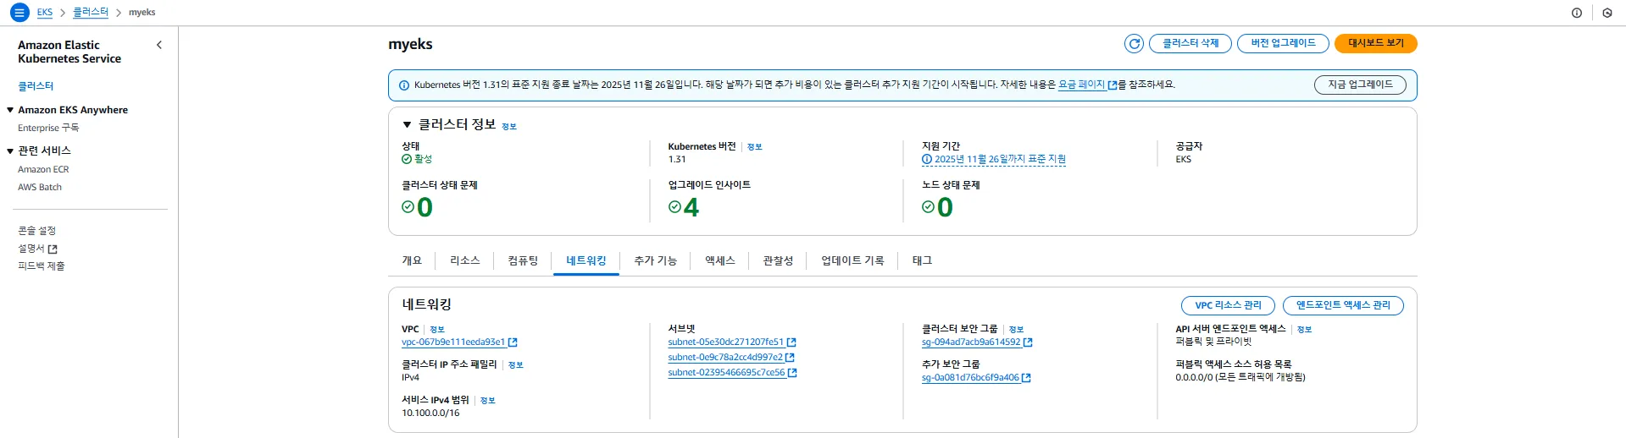Click the check icon beside 노드 상태 문제 count
The height and width of the screenshot is (438, 1626).
coord(928,206)
